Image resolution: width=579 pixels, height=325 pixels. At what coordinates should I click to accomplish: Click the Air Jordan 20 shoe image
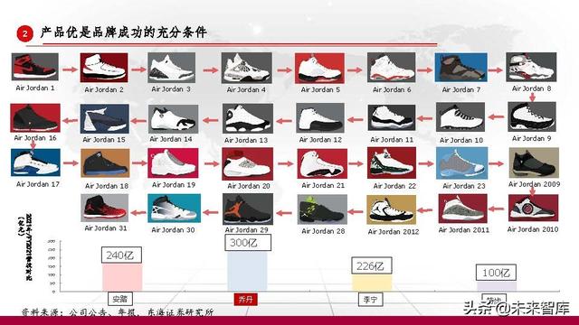pos(247,164)
